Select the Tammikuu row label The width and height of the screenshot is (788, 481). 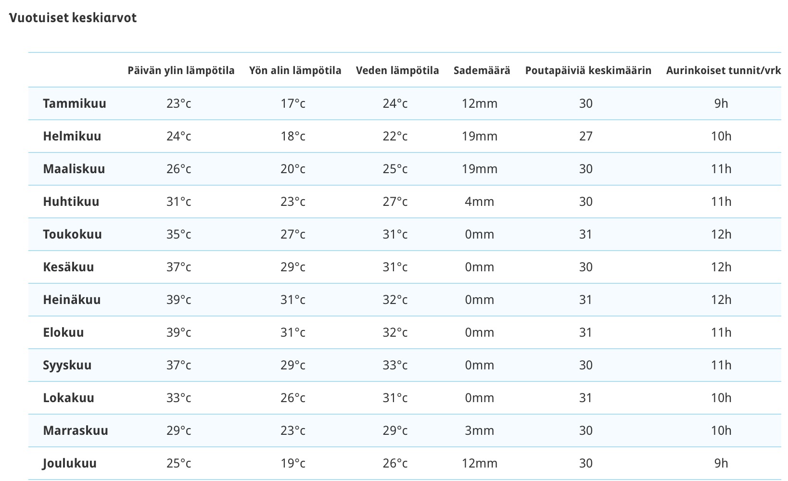pos(75,103)
